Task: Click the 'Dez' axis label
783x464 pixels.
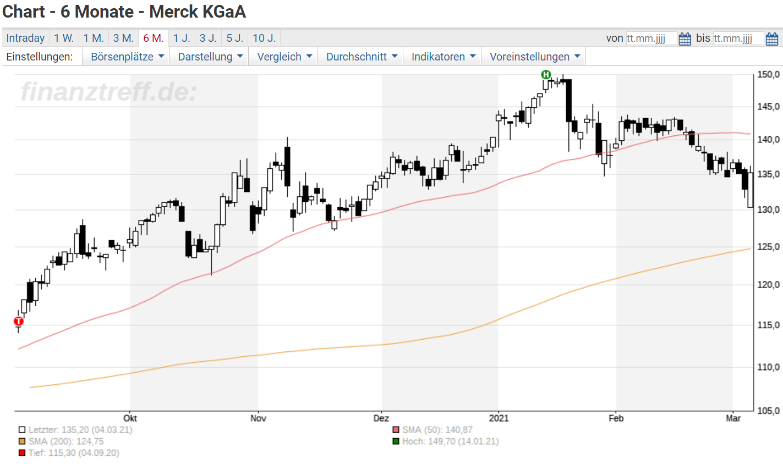Action: coord(381,418)
